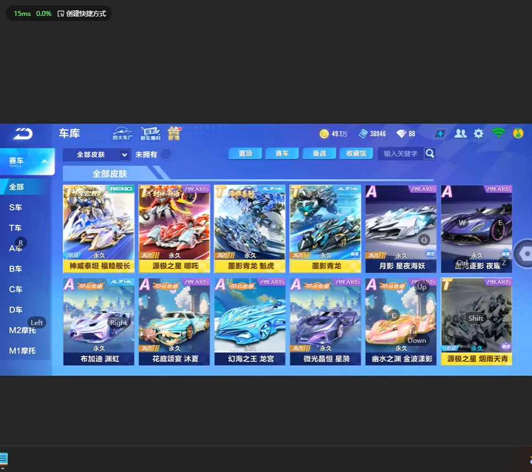532x472 pixels.
Task: Open the 全部皮肤 dropdown
Action: pos(97,155)
